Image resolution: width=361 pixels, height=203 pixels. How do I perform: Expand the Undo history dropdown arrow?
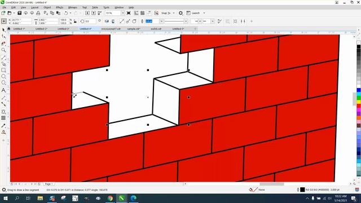pos(71,13)
